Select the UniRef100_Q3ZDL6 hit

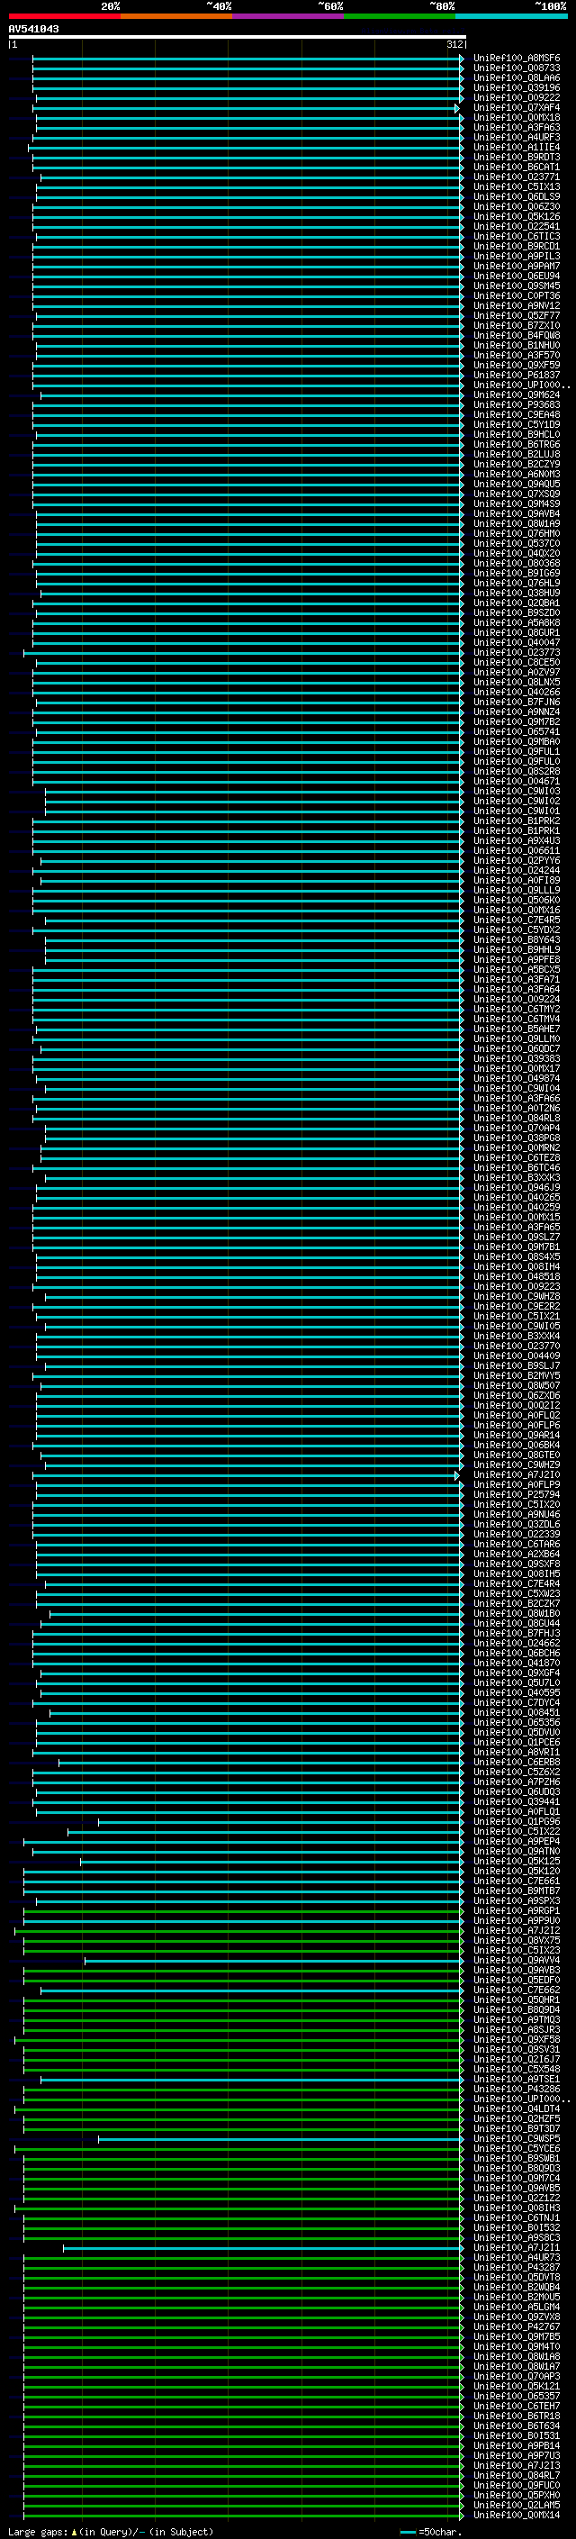517,1525
